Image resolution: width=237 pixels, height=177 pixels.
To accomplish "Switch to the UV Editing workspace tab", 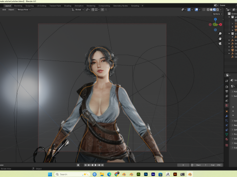I will click(41, 6).
